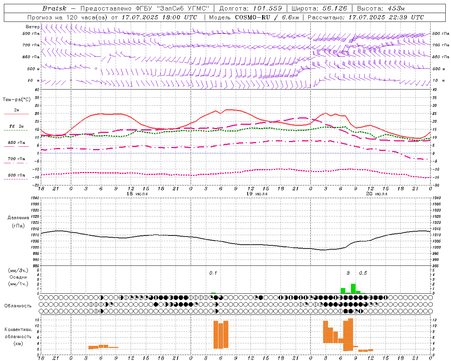Click the Bratsk station title
This screenshot has height=361, width=451.
point(54,8)
